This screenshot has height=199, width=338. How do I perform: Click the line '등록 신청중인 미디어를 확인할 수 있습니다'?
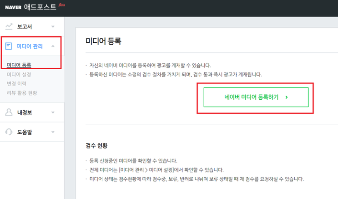coord(133,161)
